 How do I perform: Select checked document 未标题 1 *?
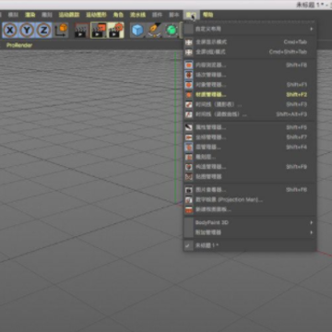pos(250,245)
